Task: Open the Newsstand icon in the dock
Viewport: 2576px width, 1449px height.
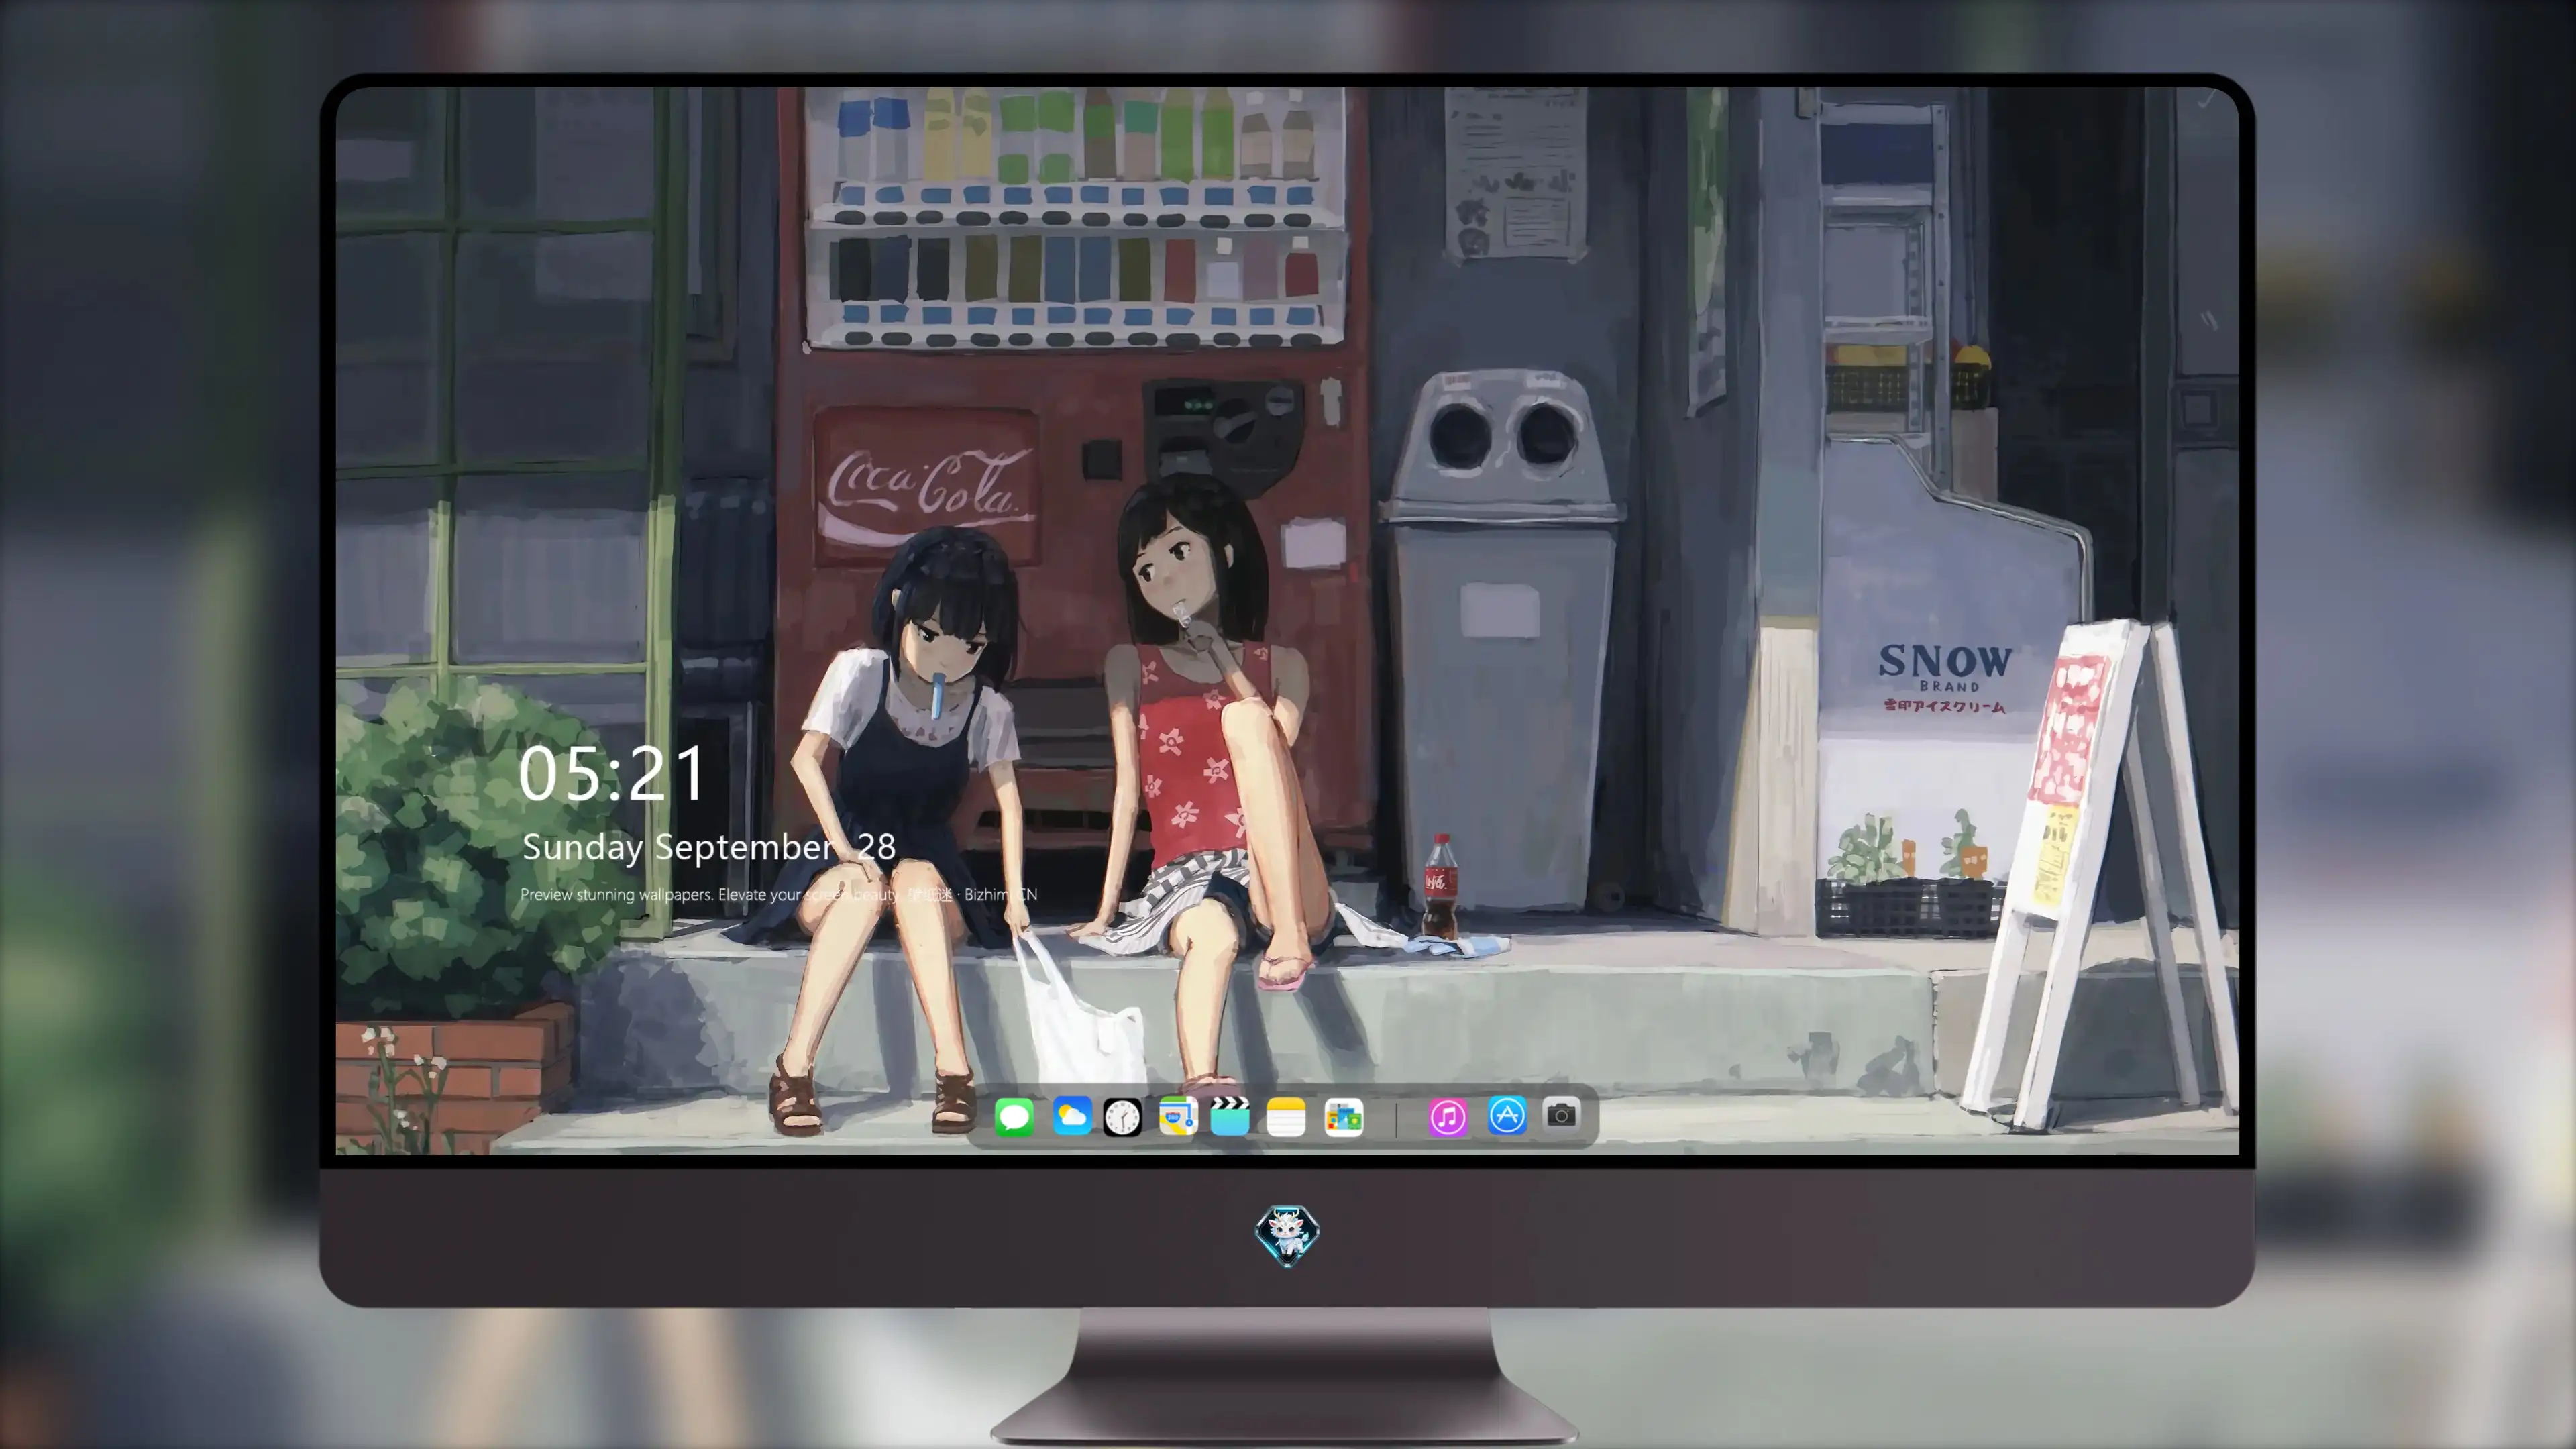Action: 1343,1117
